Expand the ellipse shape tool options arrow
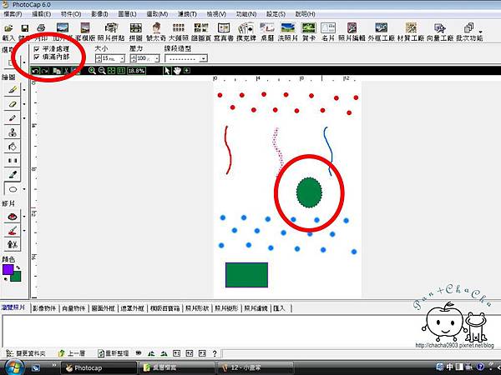This screenshot has height=375, width=501. 24,189
